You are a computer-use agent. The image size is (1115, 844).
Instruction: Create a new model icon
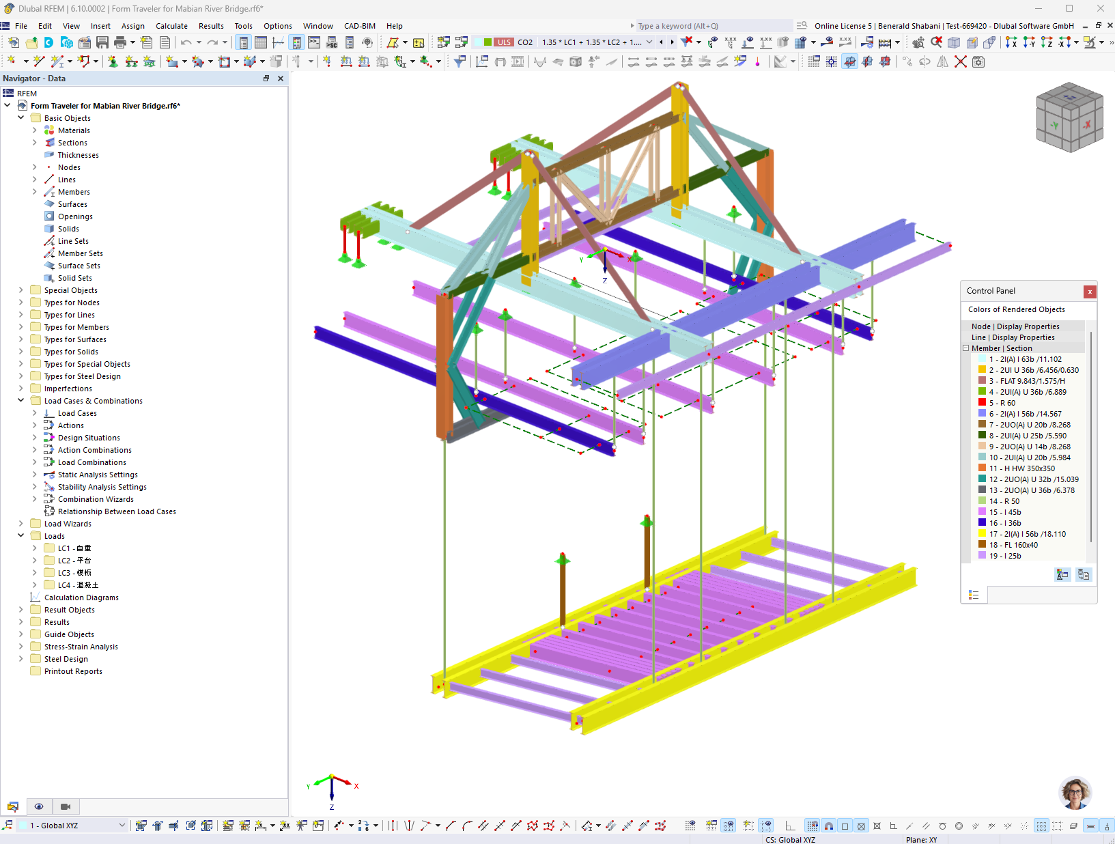pos(13,42)
